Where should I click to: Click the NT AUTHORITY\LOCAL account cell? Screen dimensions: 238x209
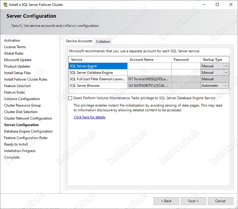pos(149,86)
